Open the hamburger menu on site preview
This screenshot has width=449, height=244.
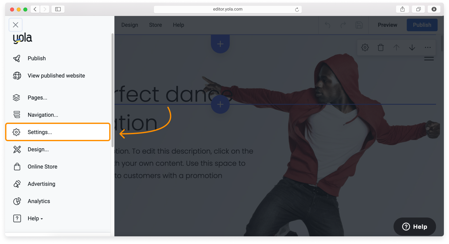[429, 58]
